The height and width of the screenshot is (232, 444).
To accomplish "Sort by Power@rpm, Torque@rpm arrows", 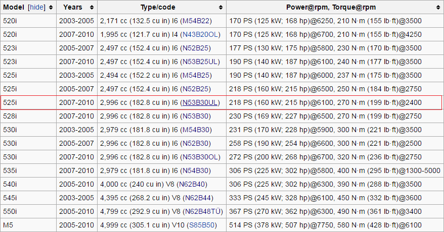I will tap(438, 8).
